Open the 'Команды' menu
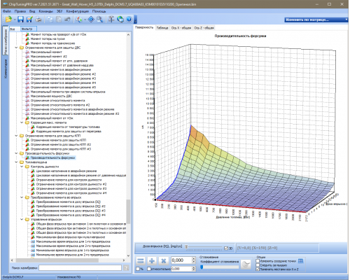The width and height of the screenshot is (350, 280). click(x=45, y=11)
